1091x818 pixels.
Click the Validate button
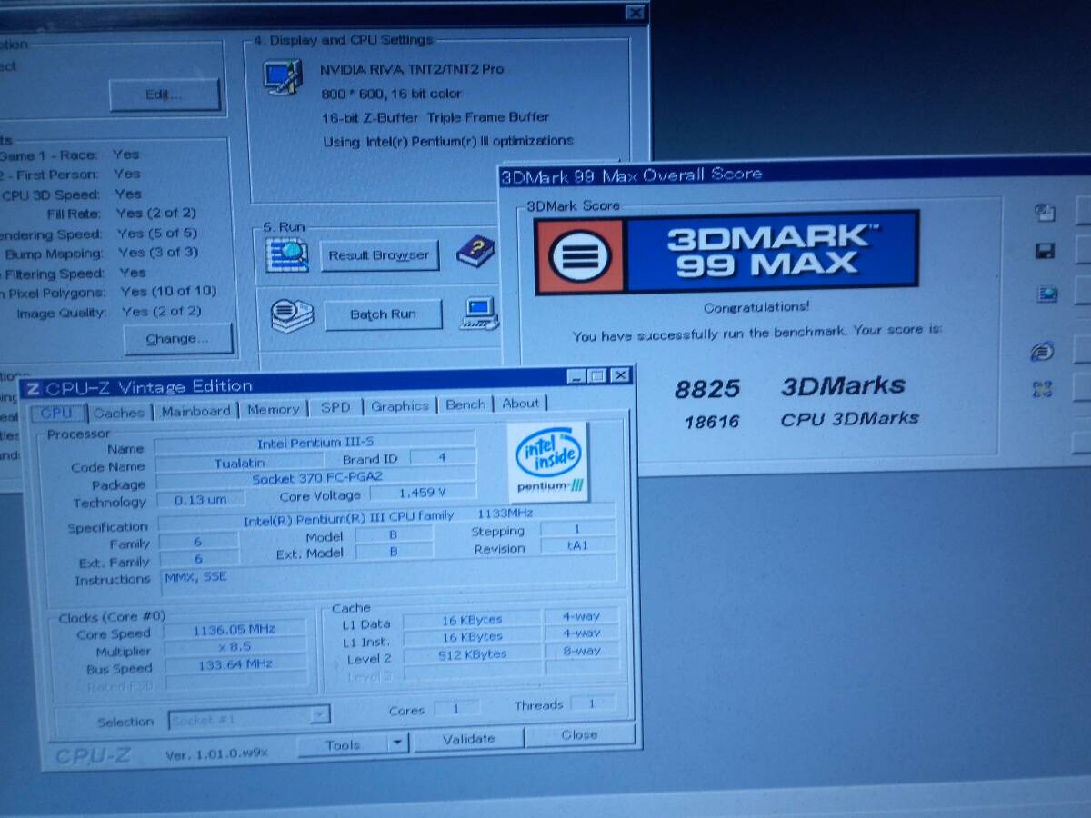point(468,739)
